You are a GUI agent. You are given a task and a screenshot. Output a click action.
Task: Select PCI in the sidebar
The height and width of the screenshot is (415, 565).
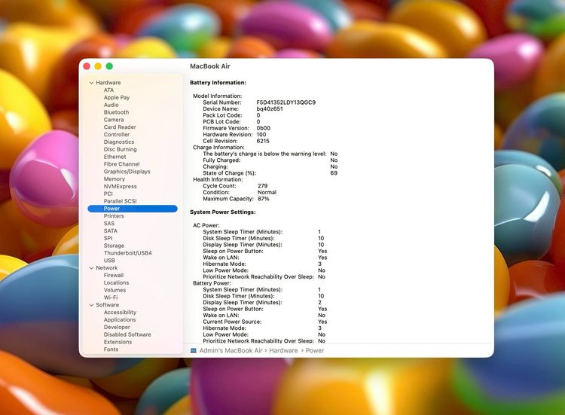(108, 194)
